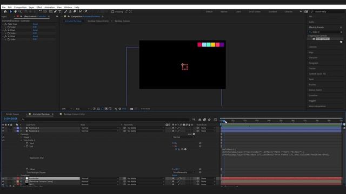346x194 pixels.
Task: Switch to the Render Queue tab
Action: (x=12, y=114)
